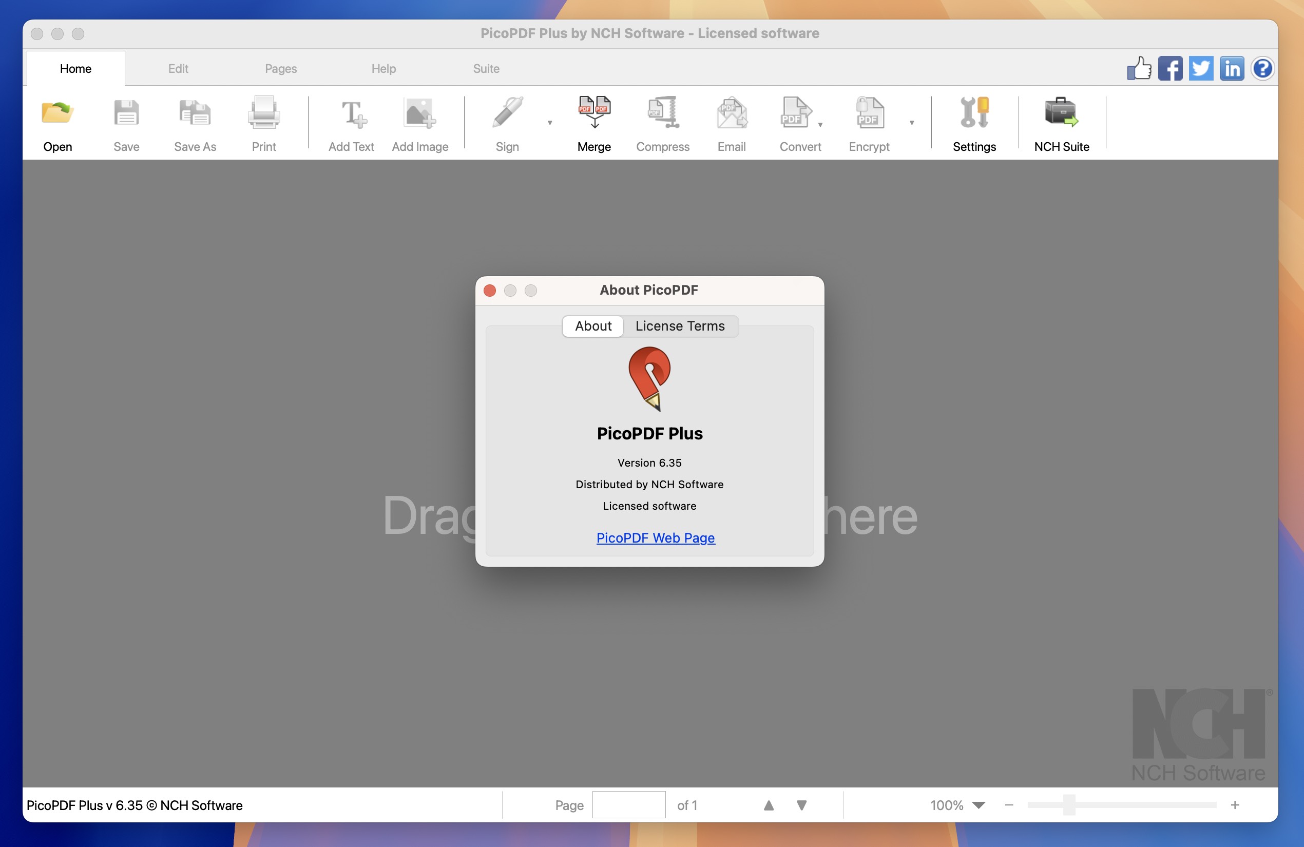
Task: Expand the Convert dropdown arrow
Action: tap(820, 124)
